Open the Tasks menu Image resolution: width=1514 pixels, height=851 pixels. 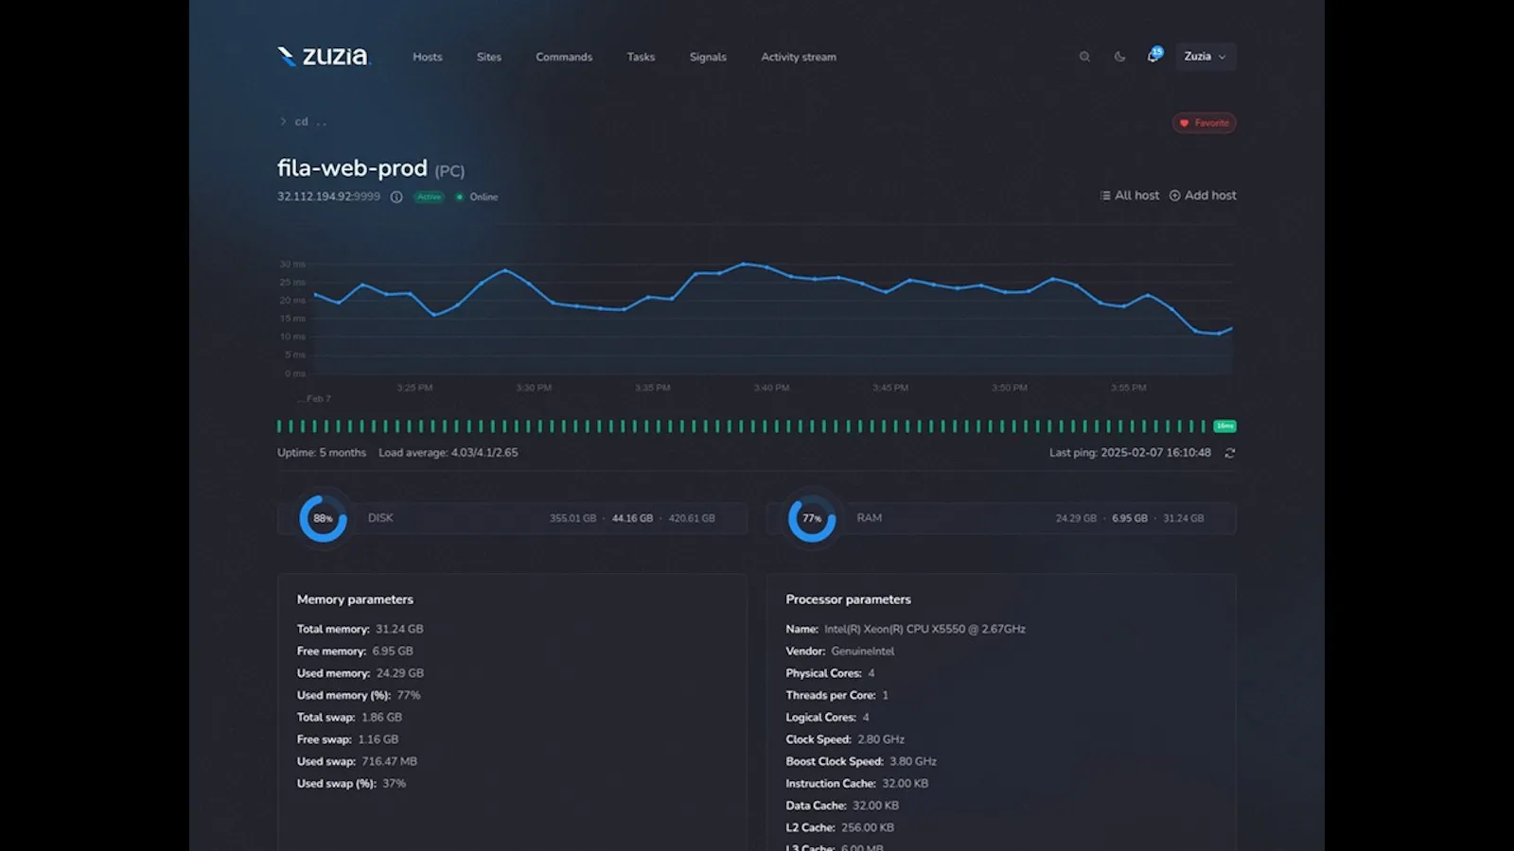641,57
